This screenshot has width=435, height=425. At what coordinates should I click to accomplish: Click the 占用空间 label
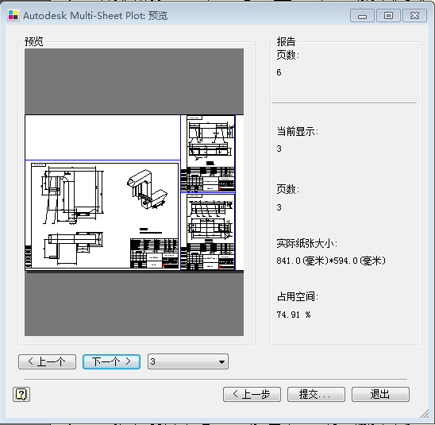point(297,296)
